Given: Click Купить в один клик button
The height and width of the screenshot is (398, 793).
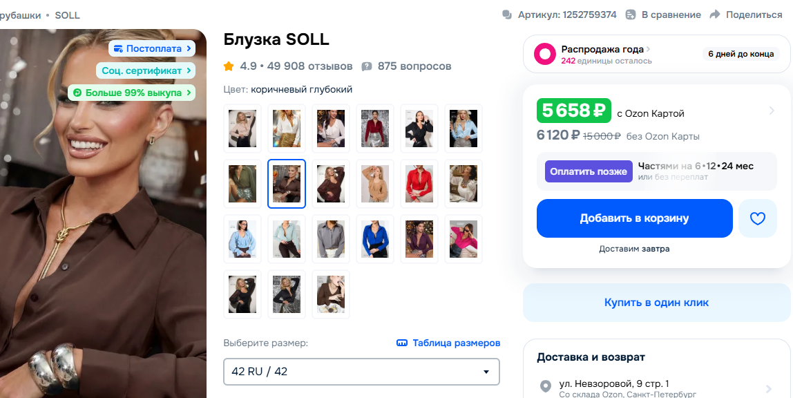Looking at the screenshot, I should pyautogui.click(x=656, y=303).
